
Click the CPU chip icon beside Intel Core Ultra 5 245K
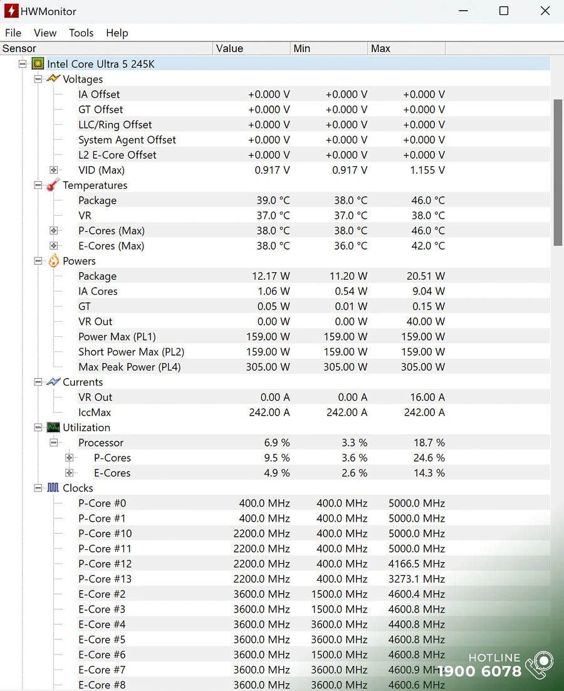coord(38,64)
